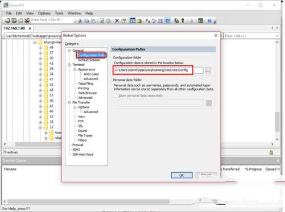Click the lock icon in status bar
The height and width of the screenshot is (212, 285).
(271, 152)
